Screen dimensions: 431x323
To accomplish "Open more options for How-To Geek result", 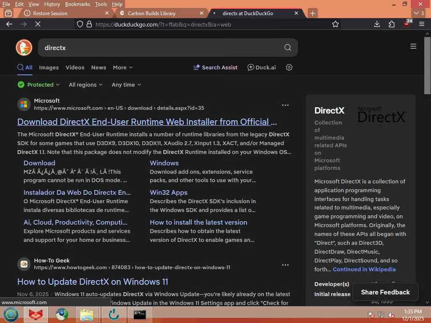I will click(285, 265).
